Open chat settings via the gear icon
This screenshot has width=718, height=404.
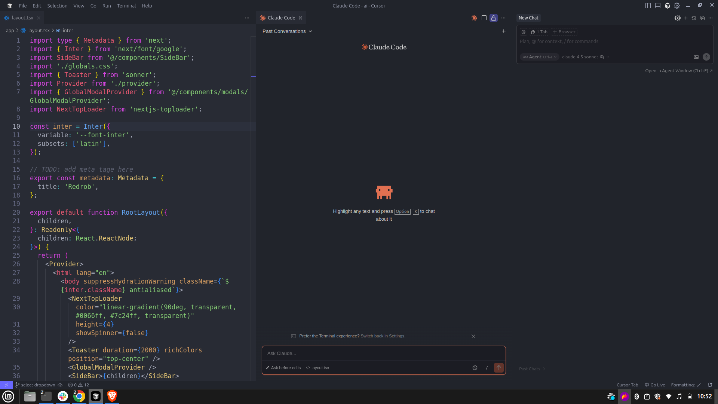pyautogui.click(x=678, y=18)
